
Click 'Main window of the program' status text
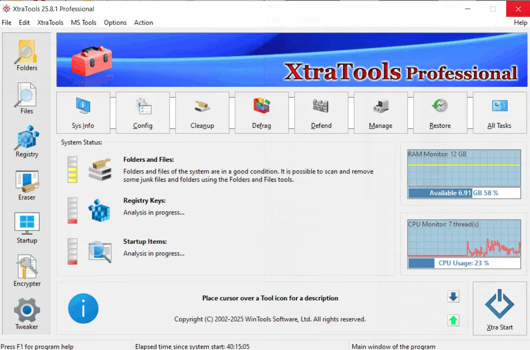(x=393, y=346)
